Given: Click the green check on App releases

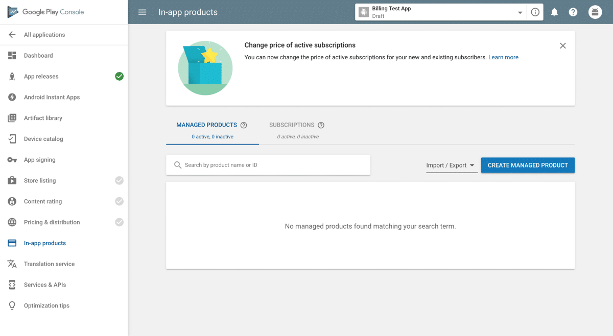Looking at the screenshot, I should 119,77.
